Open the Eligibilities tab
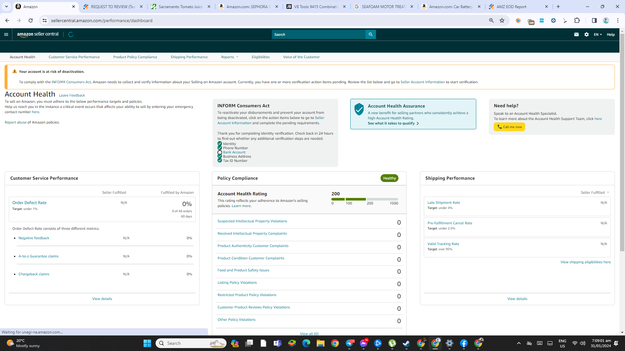Screen dimensions: 625x351 261,57
